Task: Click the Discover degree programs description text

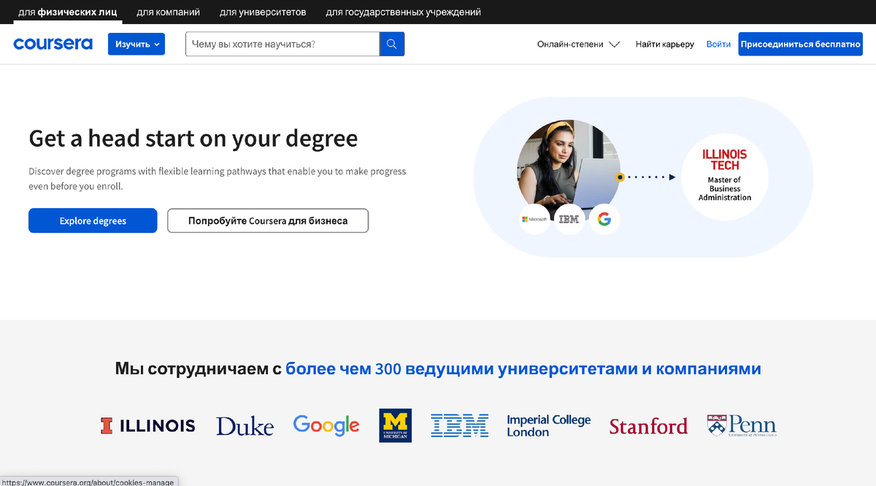Action: point(218,179)
